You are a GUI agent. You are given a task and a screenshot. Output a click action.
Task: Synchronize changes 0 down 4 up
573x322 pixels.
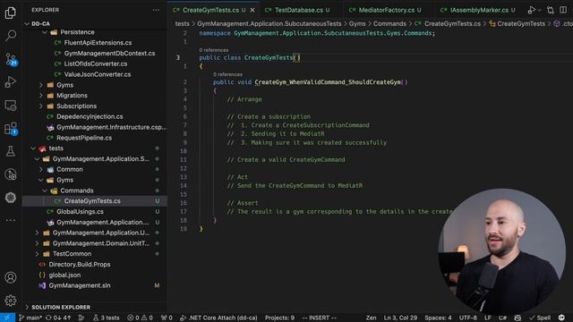click(x=58, y=318)
